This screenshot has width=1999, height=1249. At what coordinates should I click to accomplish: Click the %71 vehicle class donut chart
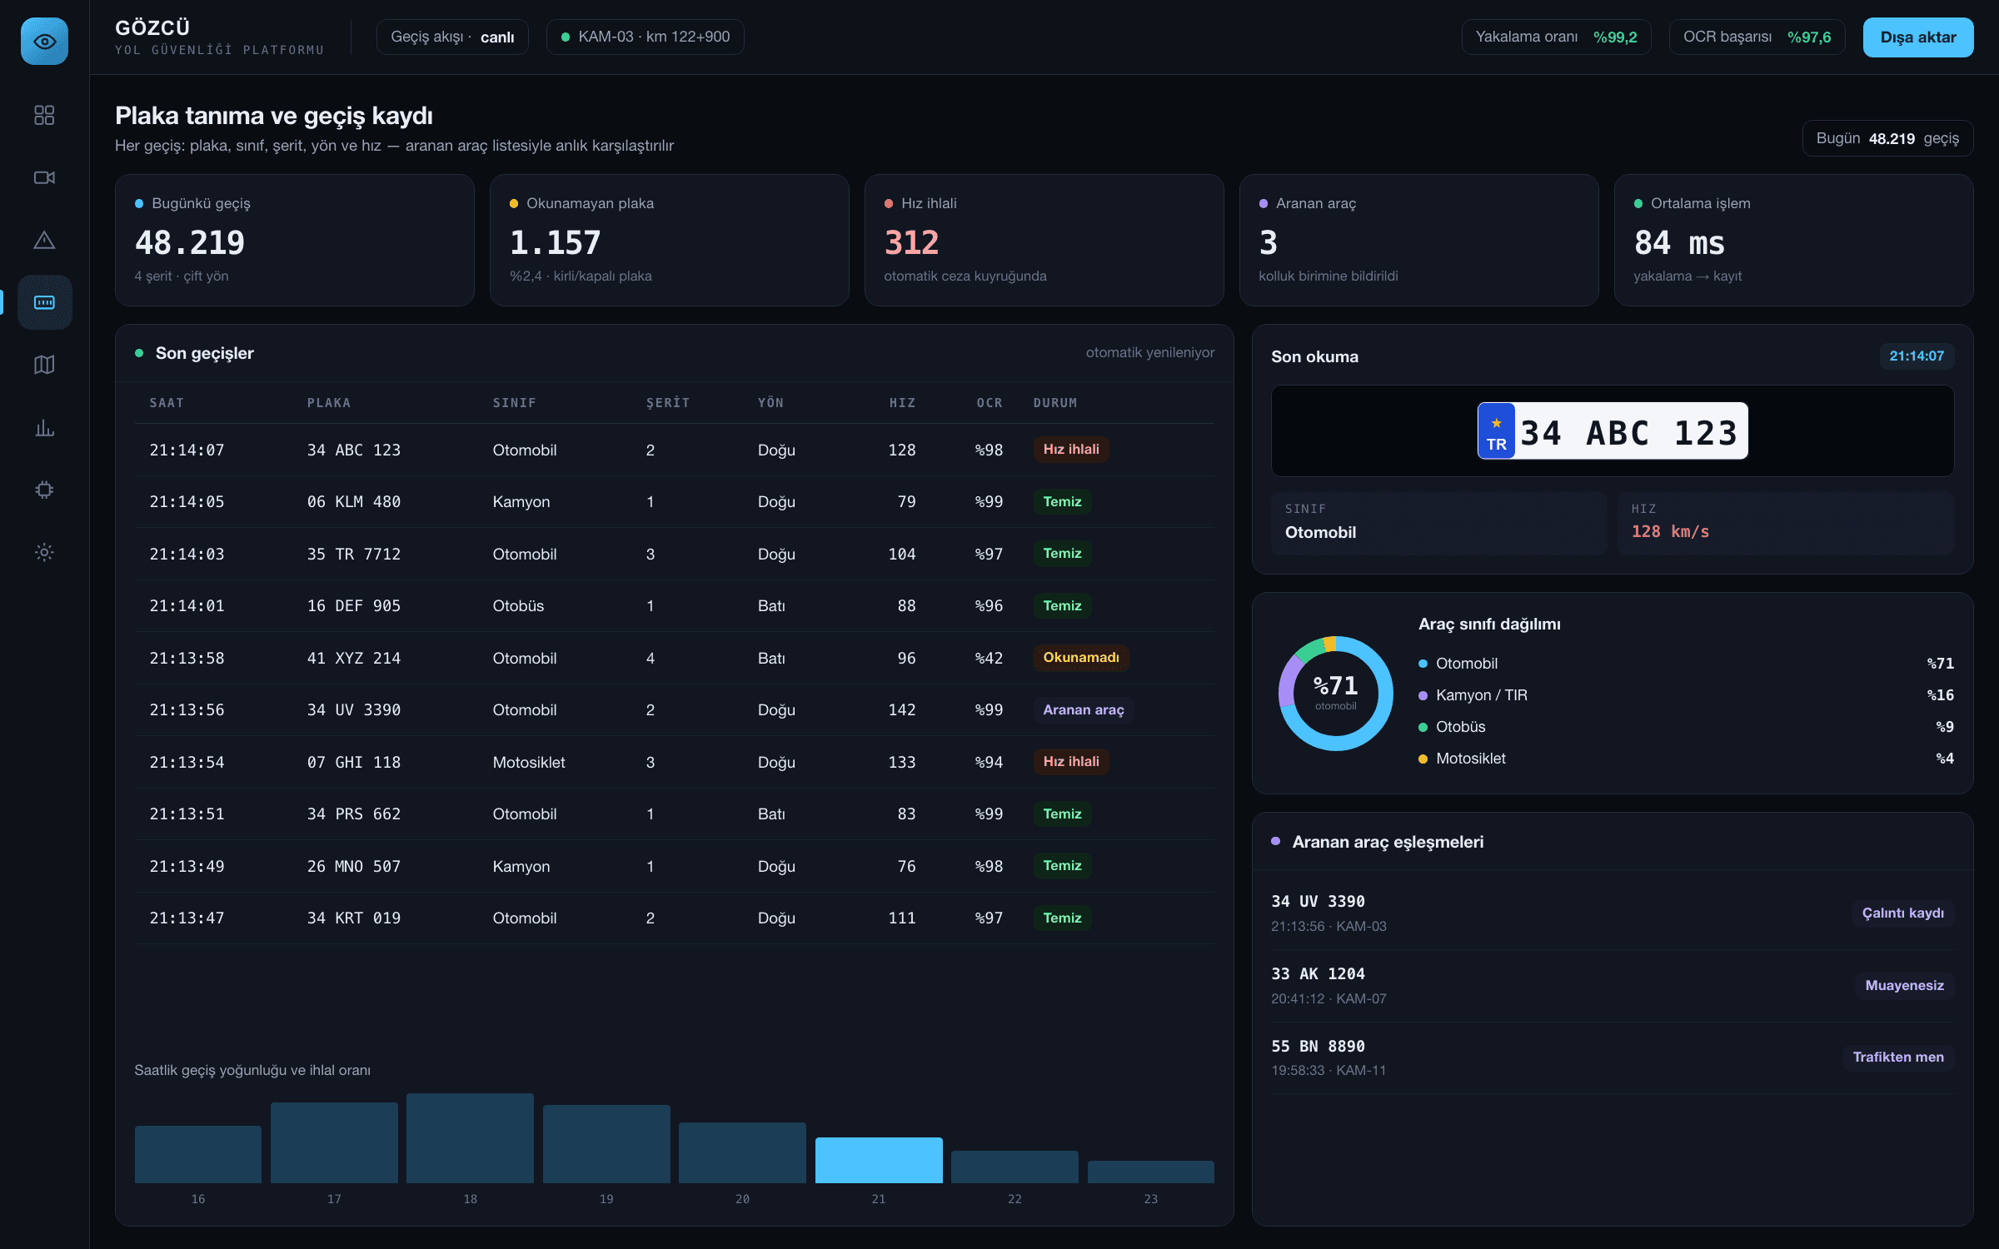tap(1335, 693)
